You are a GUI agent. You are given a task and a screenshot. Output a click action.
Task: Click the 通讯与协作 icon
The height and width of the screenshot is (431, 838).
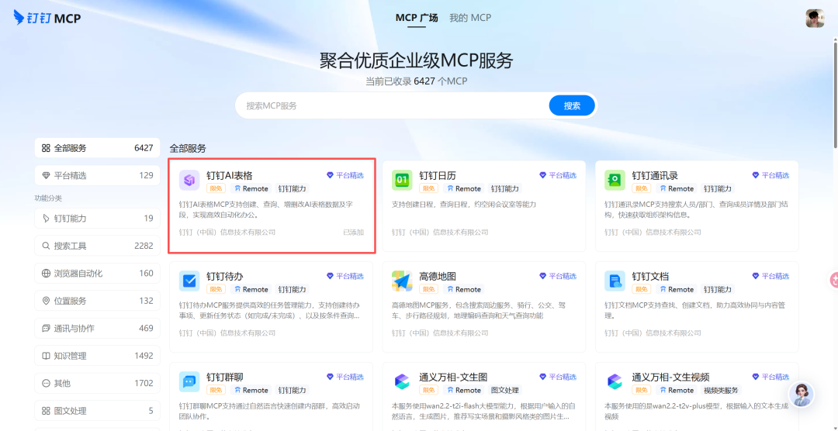(x=46, y=328)
